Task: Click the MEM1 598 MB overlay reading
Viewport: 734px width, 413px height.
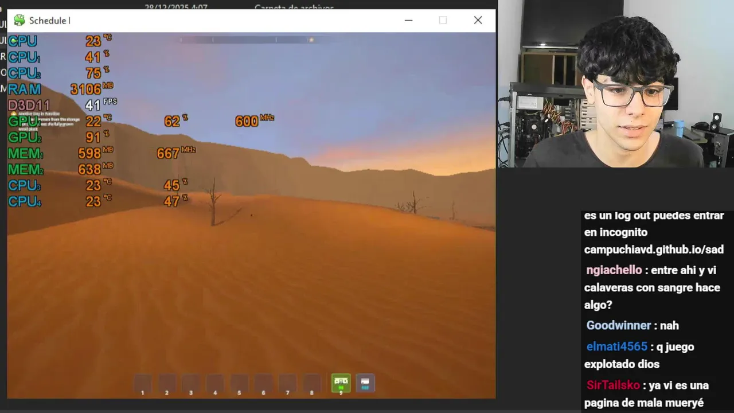Action: point(60,153)
